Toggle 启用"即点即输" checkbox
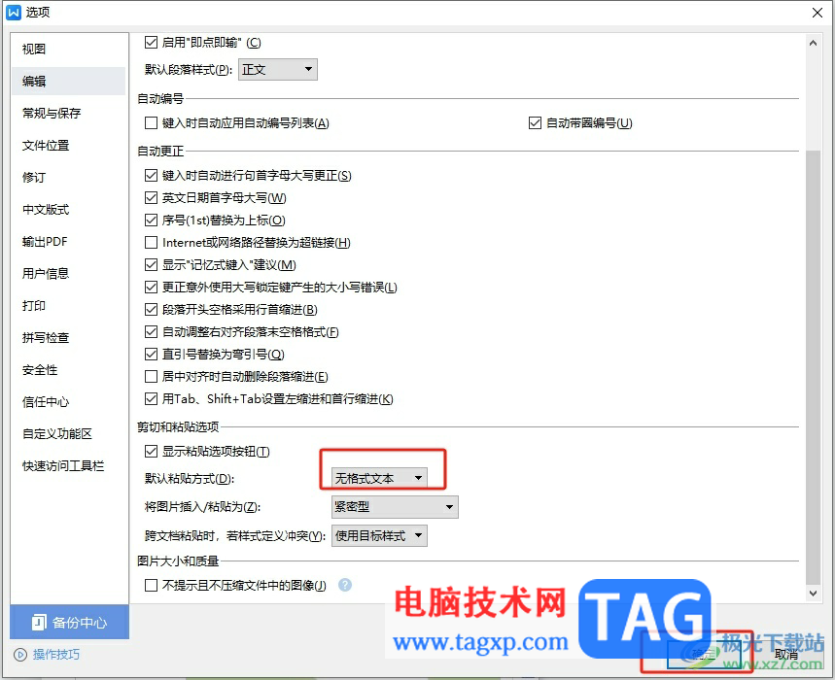This screenshot has height=680, width=835. (x=152, y=42)
